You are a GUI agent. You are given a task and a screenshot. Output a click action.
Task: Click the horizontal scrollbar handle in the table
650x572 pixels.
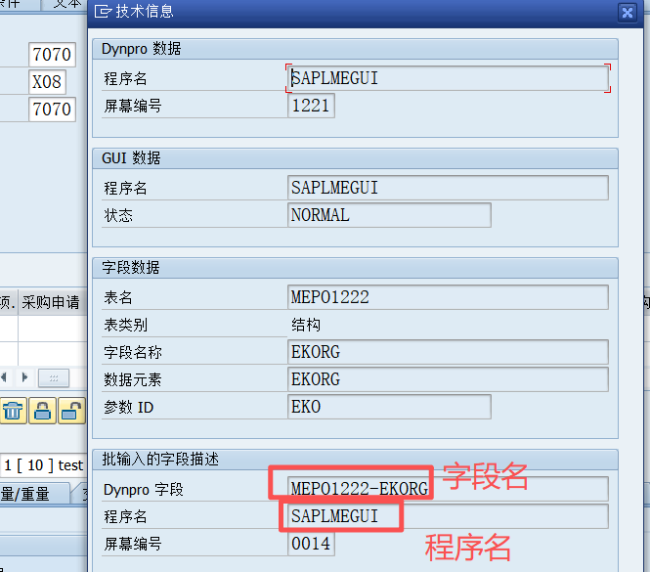coord(54,377)
